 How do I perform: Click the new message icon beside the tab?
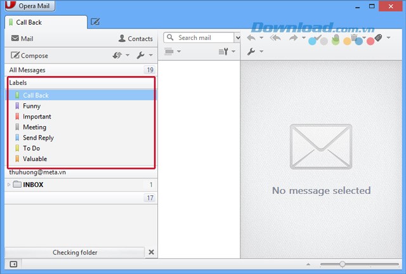pyautogui.click(x=95, y=22)
